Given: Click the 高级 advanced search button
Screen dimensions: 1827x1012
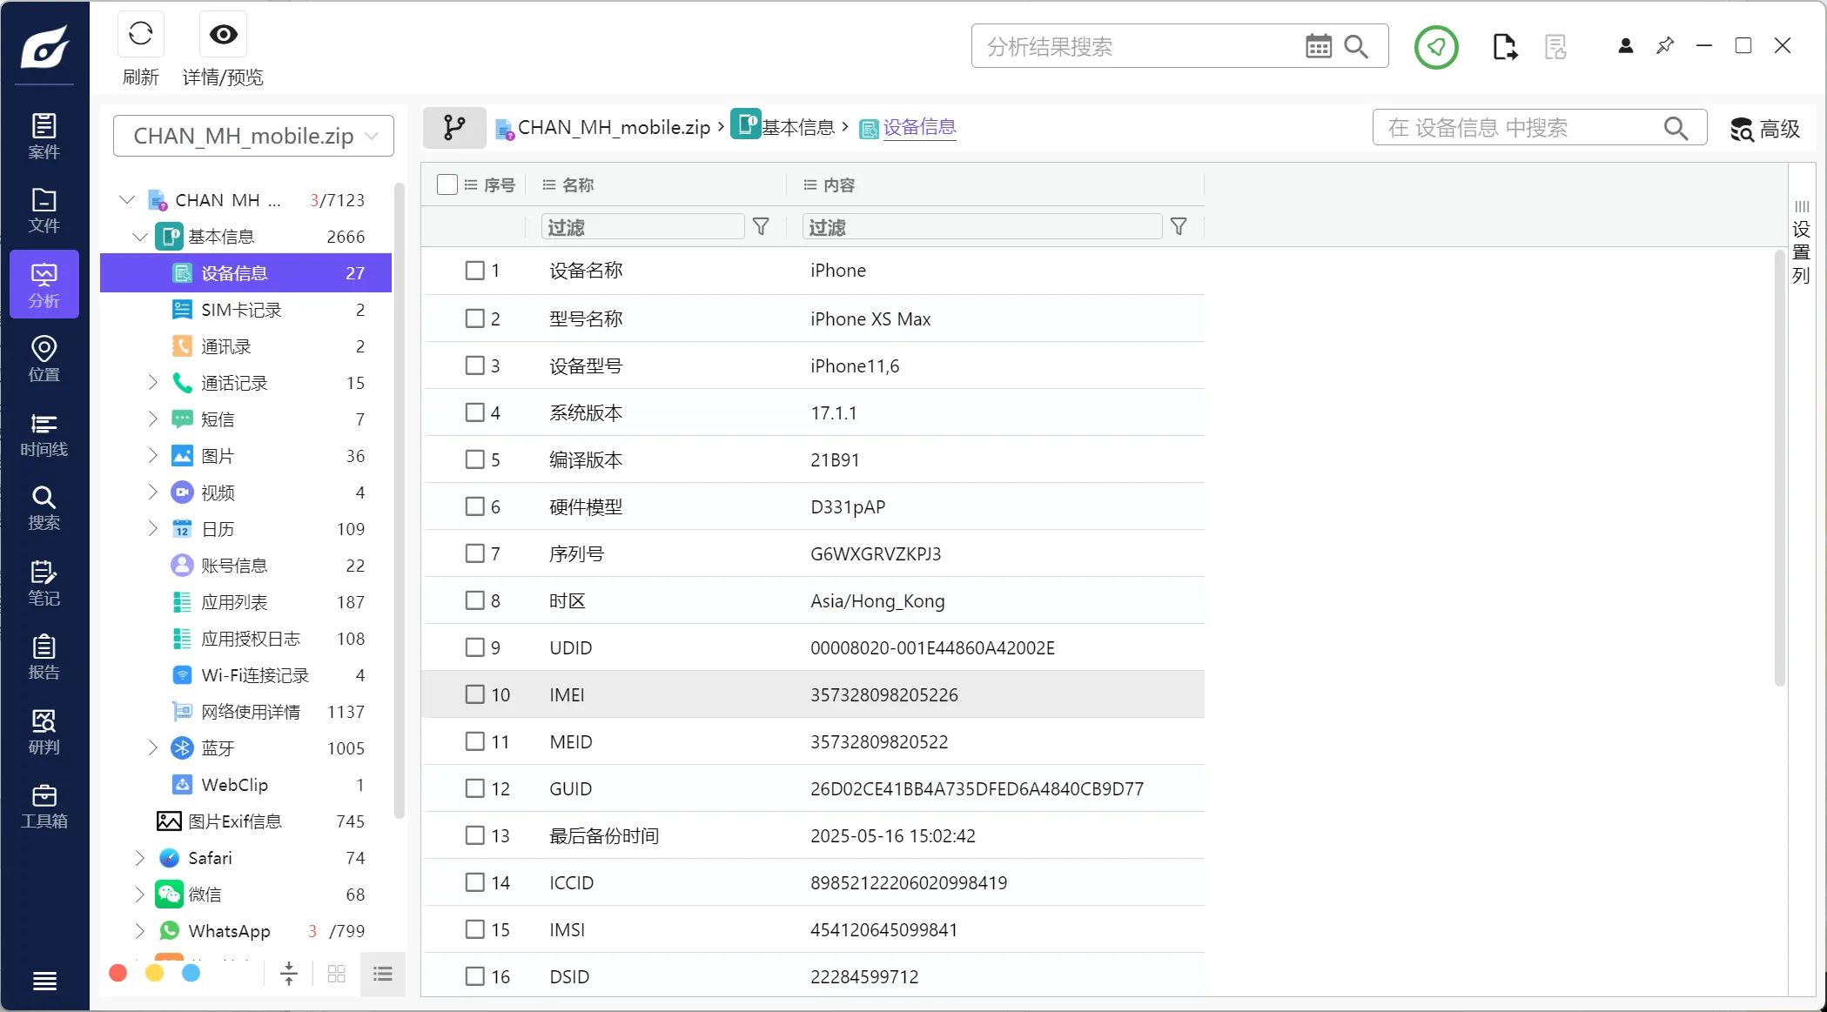Looking at the screenshot, I should pos(1764,129).
